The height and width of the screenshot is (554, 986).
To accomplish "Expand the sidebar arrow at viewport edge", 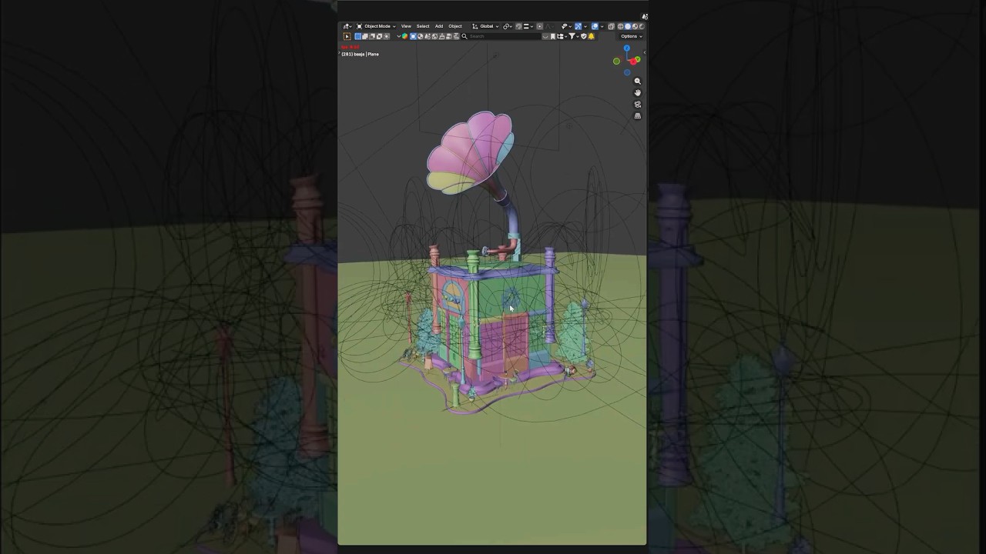I will pos(644,52).
